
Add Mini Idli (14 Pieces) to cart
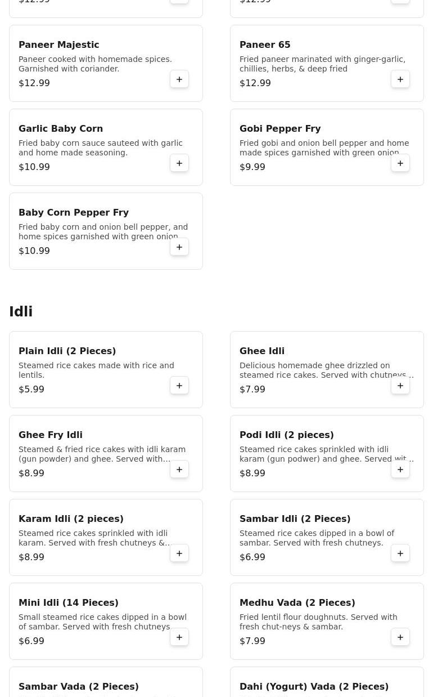179,637
